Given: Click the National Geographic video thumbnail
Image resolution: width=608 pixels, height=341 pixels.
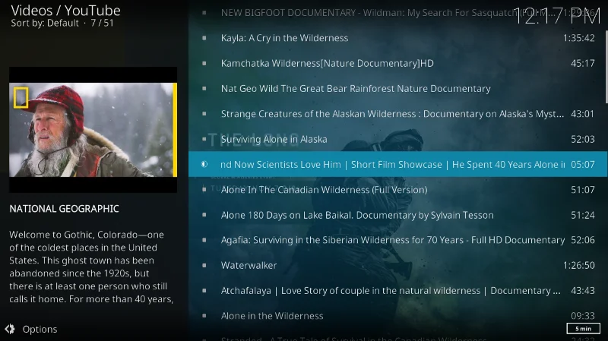Looking at the screenshot, I should click(93, 130).
